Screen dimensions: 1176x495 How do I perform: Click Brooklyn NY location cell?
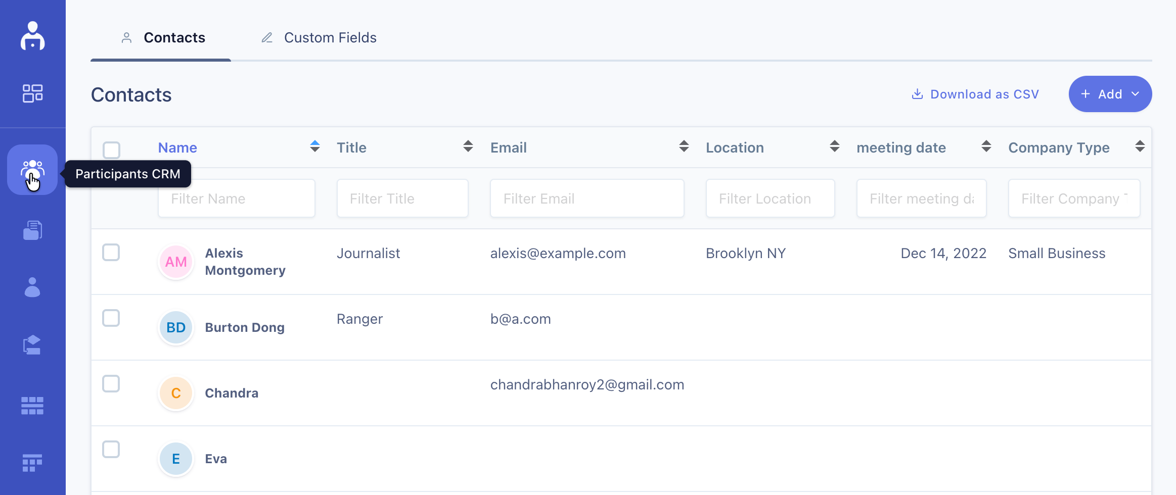click(746, 253)
